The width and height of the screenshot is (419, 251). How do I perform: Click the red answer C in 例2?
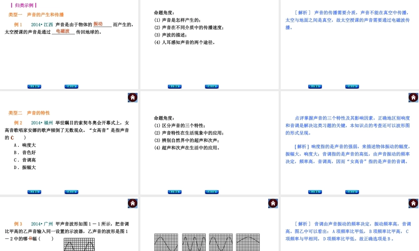click(x=12, y=138)
